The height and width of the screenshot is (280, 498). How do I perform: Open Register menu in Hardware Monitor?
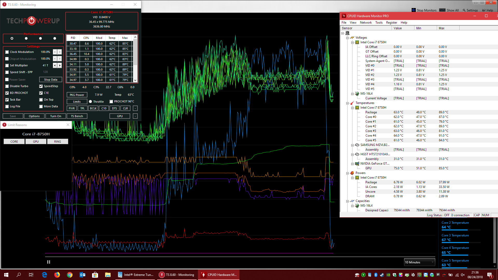(x=391, y=23)
